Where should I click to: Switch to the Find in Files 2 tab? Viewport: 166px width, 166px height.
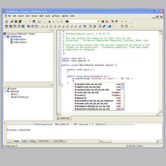click(x=59, y=141)
